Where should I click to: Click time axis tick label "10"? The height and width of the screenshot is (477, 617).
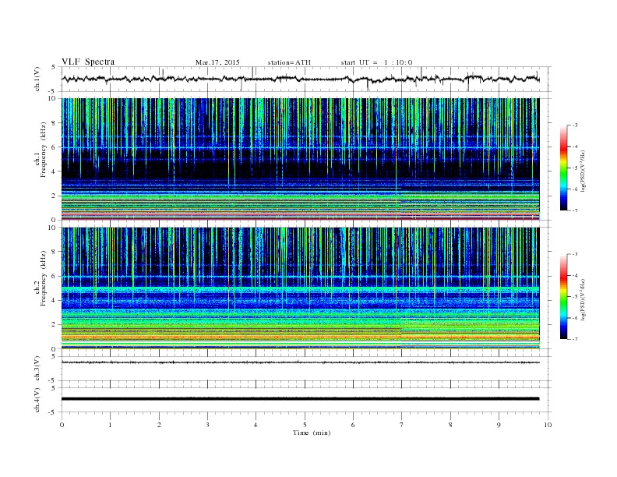(548, 425)
